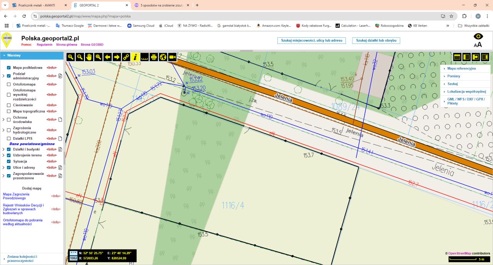Switch to 5 sposobów na zrobienie tab
493x265 pixels.
click(x=161, y=5)
